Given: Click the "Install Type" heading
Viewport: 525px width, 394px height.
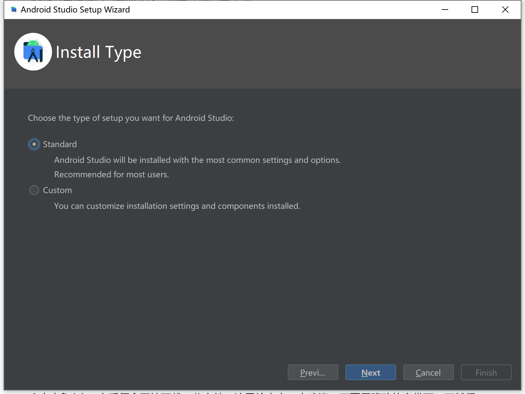Looking at the screenshot, I should (x=98, y=52).
